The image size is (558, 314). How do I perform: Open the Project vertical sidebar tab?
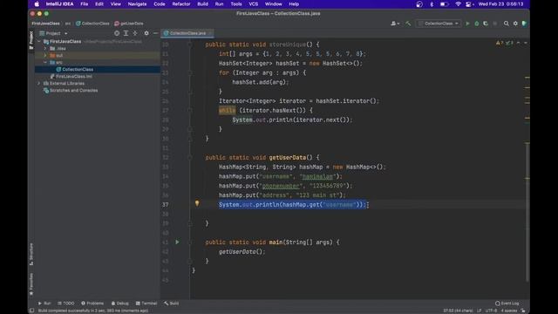pos(31,40)
